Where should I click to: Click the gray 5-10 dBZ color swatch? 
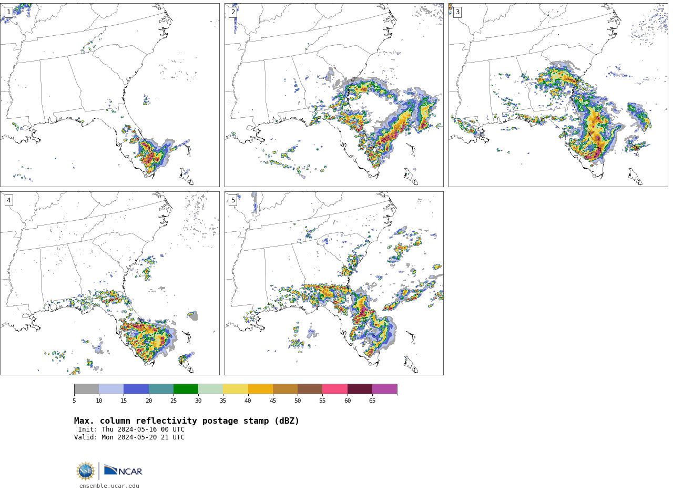pos(86,389)
